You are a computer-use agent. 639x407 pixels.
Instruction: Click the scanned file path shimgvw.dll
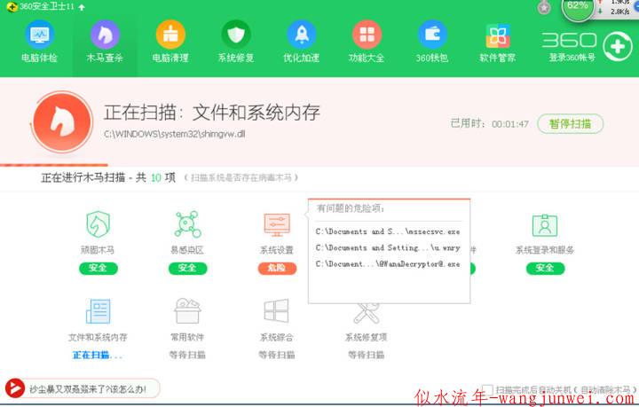coord(175,134)
